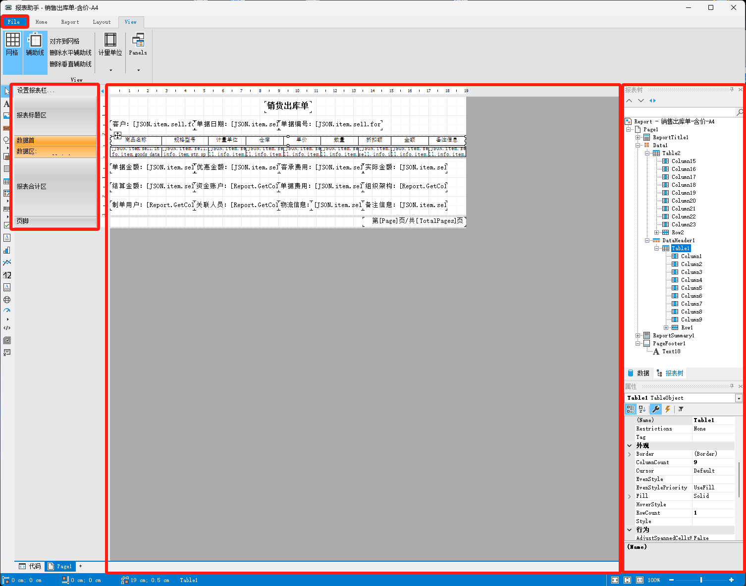Viewport: 746px width, 586px height.
Task: Move selected tree item down in 报表树 panel
Action: pyautogui.click(x=641, y=101)
